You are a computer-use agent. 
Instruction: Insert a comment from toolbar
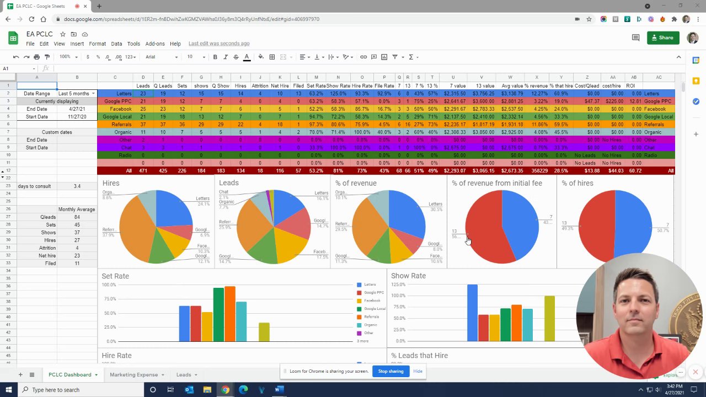point(374,57)
